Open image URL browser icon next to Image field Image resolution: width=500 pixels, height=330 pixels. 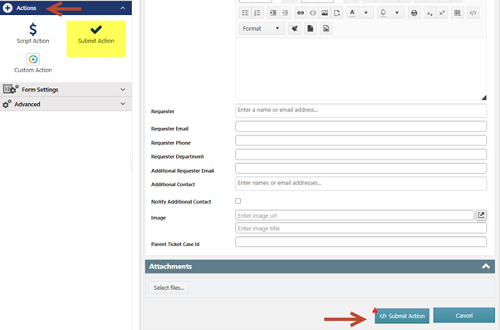481,215
